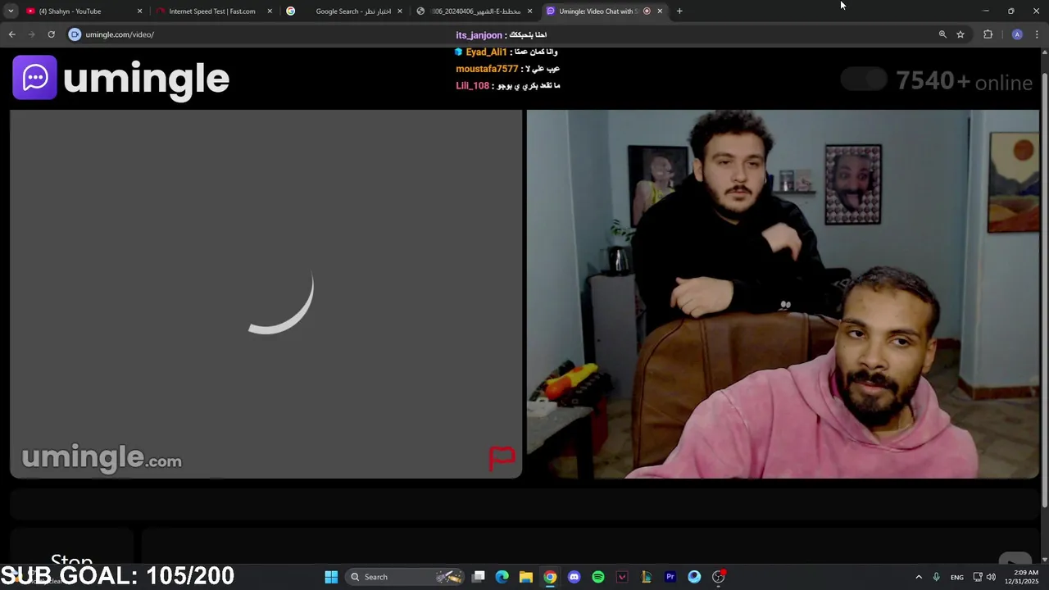
Task: Open the browser Extensions puzzle icon
Action: [988, 34]
